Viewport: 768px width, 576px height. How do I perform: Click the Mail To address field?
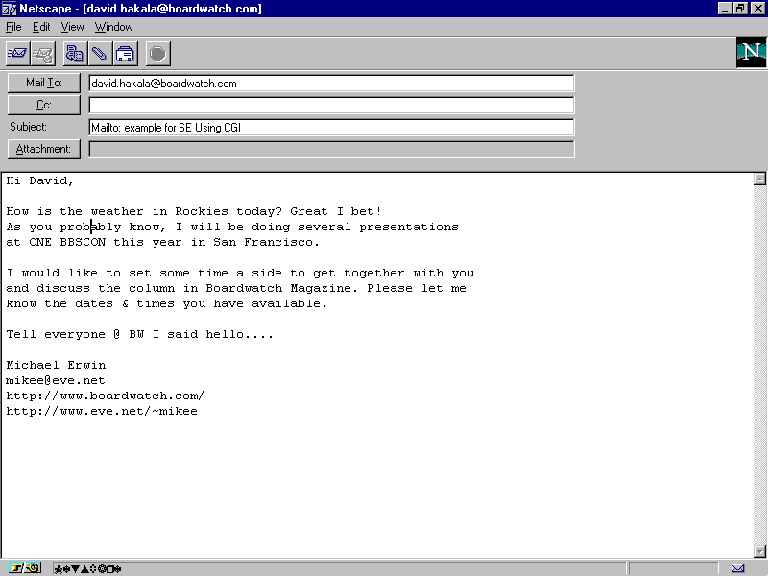coord(331,84)
